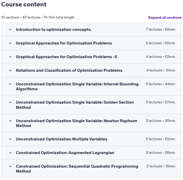
Task: Open Golden Section Method section title
Action: click(75, 105)
